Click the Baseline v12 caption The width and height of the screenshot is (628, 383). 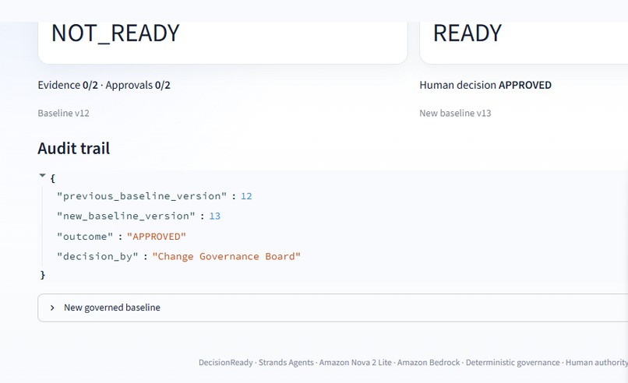click(63, 113)
